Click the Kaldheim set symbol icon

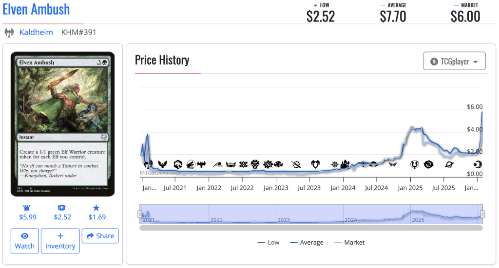(9, 33)
